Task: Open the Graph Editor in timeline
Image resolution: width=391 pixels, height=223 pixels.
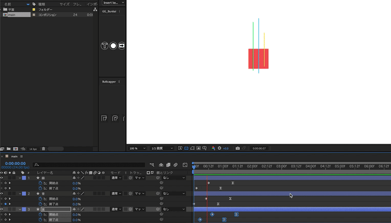Action: point(185,165)
